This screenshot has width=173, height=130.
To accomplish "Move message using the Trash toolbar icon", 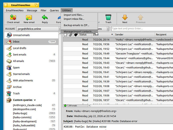I will pos(108,17).
